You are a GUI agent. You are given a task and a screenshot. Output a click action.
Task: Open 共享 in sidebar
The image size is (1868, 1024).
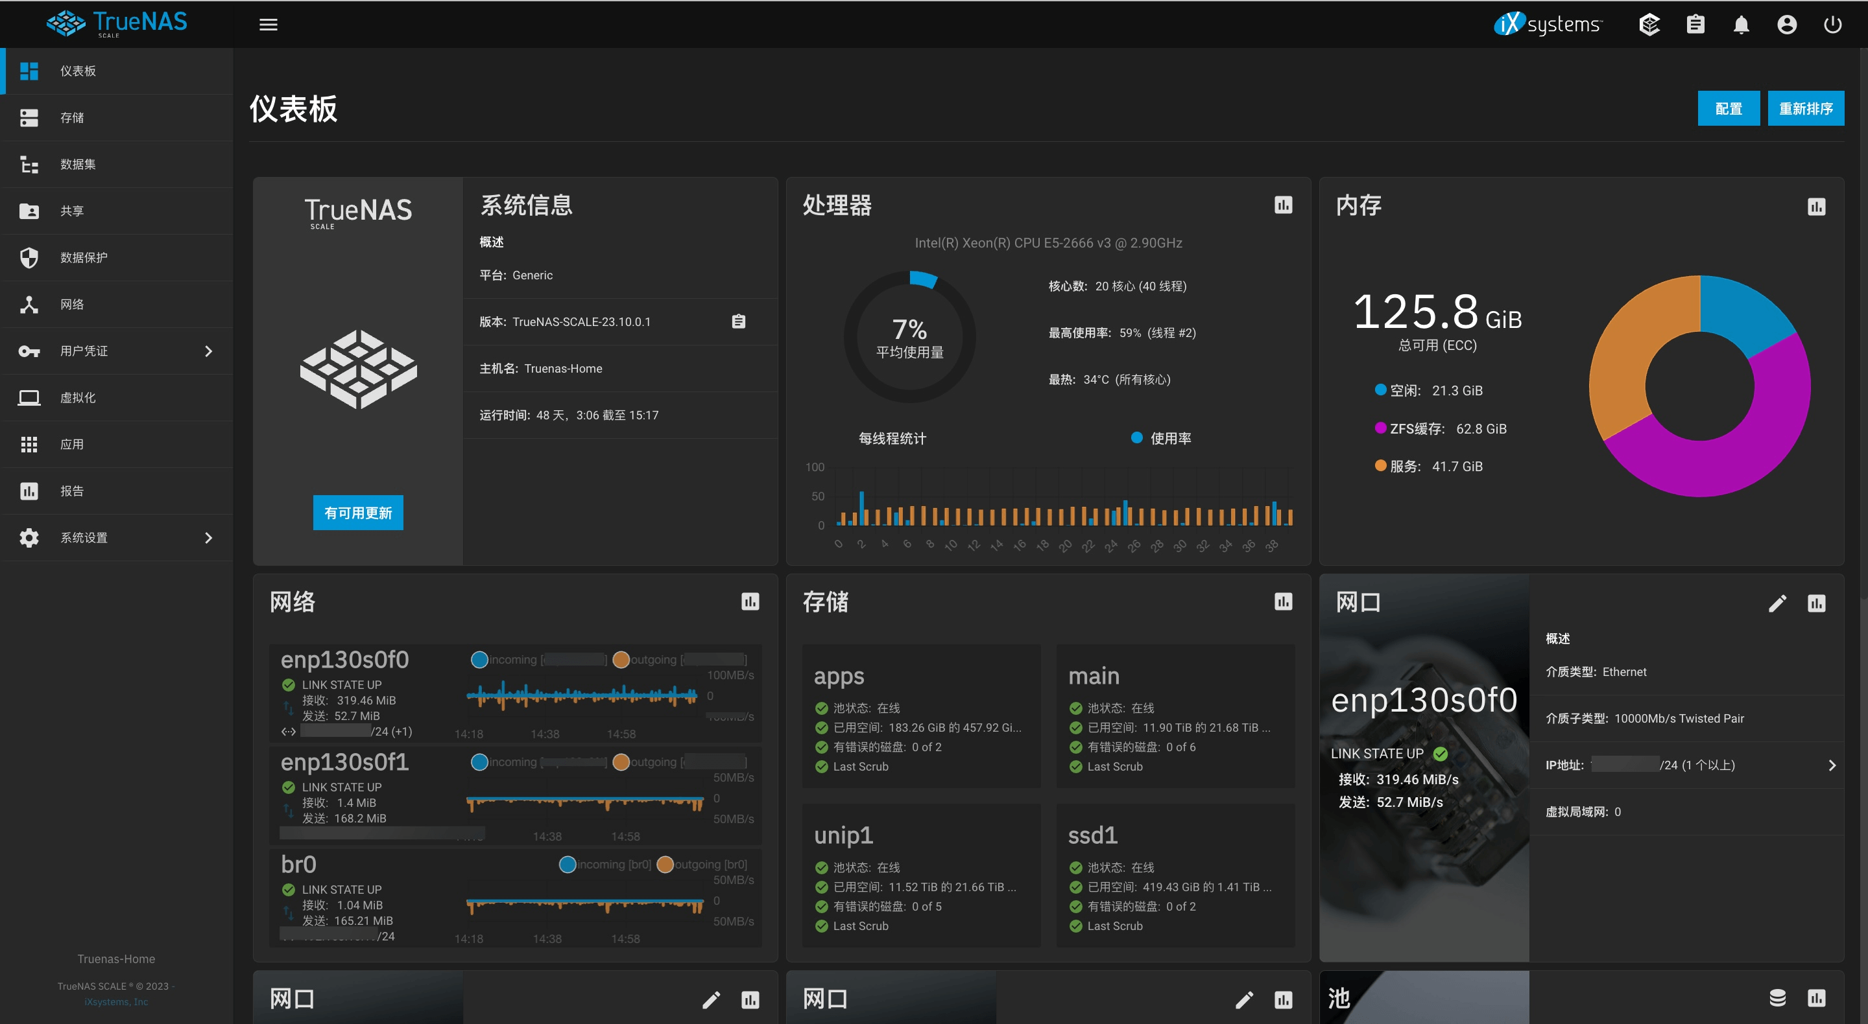click(117, 211)
